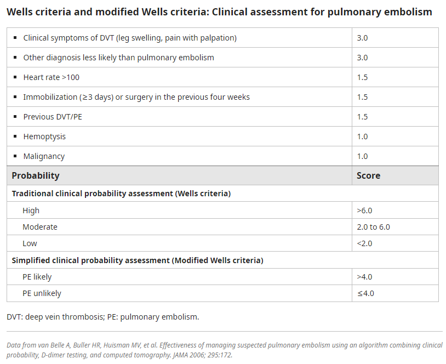Image resolution: width=446 pixels, height=364 pixels.
Task: Click 'Traditional clinical probability assessment' subheading
Action: 121,194
